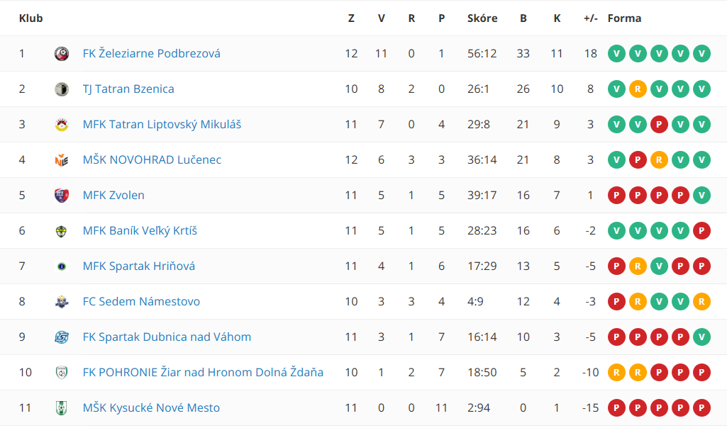The width and height of the screenshot is (727, 428).
Task: Click the MŠK NOVOHRAD Lučenec logo icon
Action: 62,160
